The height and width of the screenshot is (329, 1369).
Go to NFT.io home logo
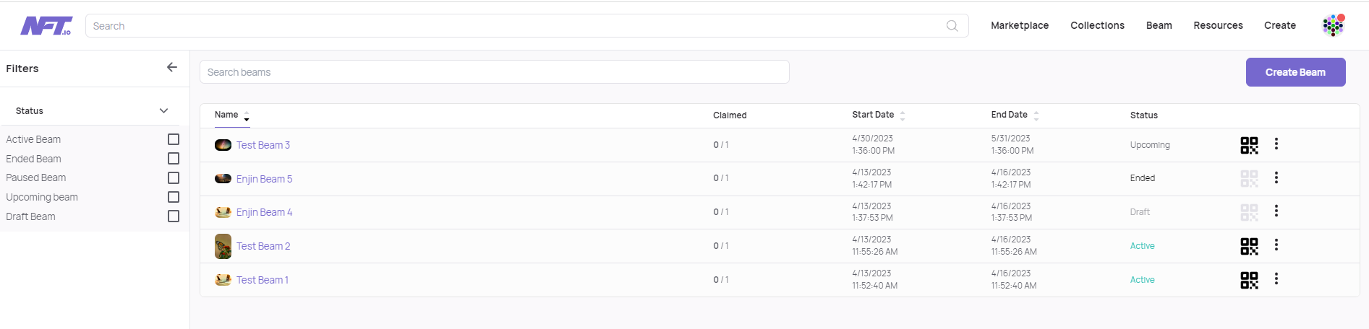point(46,26)
